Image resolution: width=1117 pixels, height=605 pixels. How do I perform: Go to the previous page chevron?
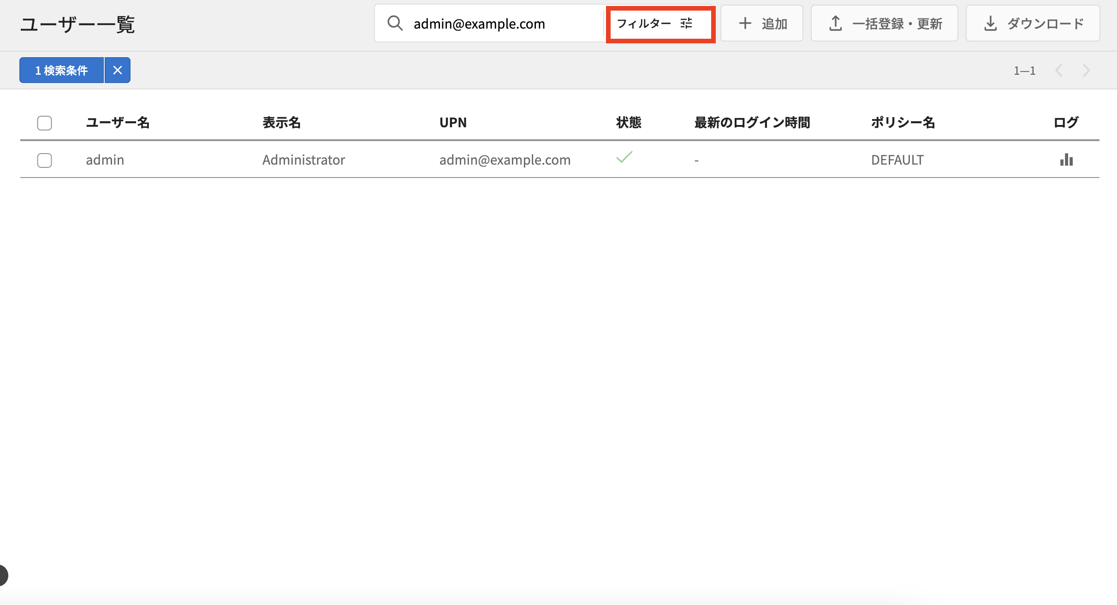click(x=1059, y=71)
